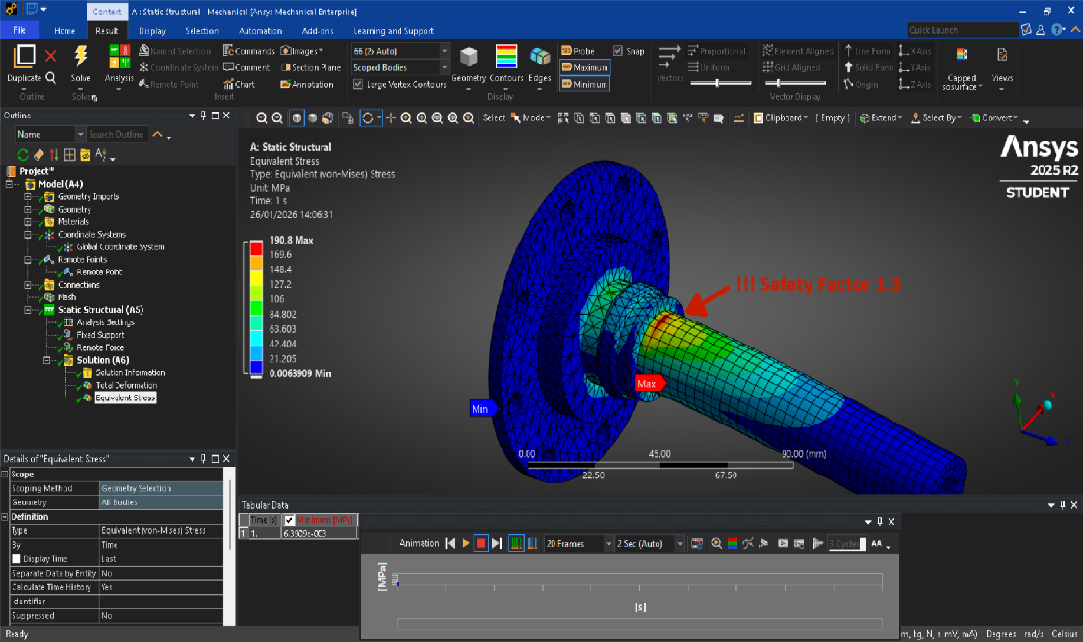Open the Contours display options
The width and height of the screenshot is (1083, 642).
[505, 58]
